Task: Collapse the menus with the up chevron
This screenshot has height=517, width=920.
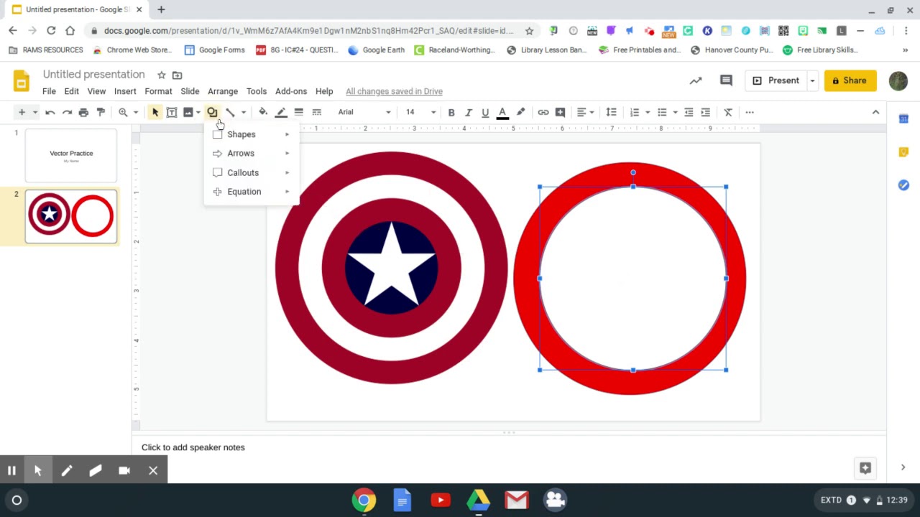Action: click(875, 112)
